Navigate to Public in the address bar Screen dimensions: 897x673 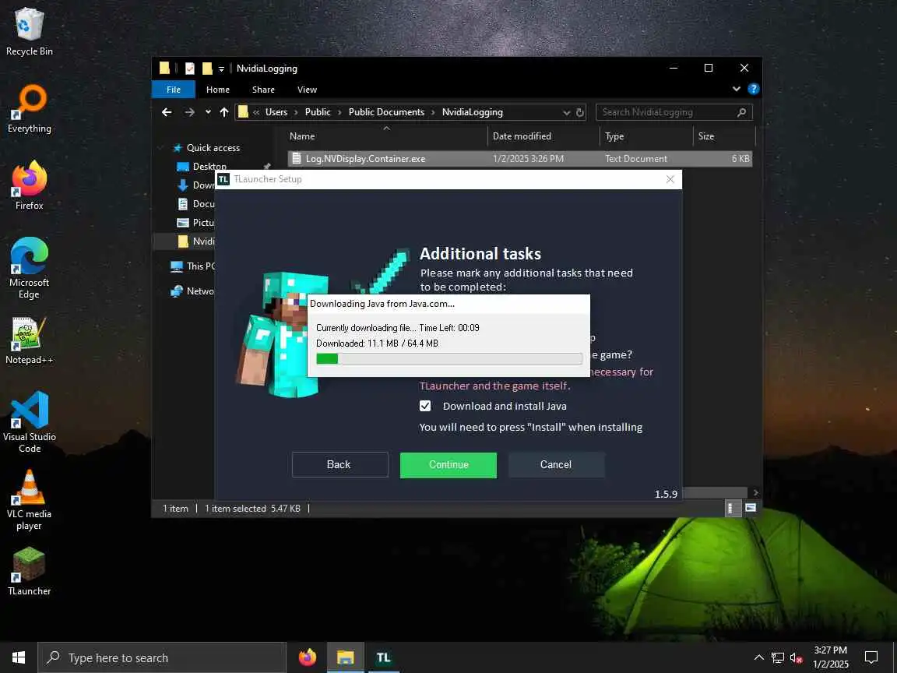[318, 112]
